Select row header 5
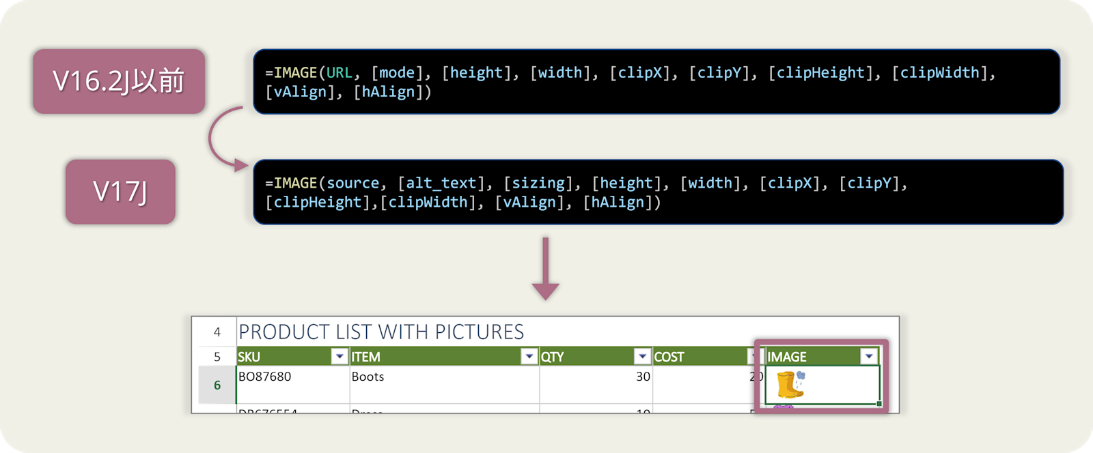Screen dimensions: 1093x453 (x=217, y=356)
